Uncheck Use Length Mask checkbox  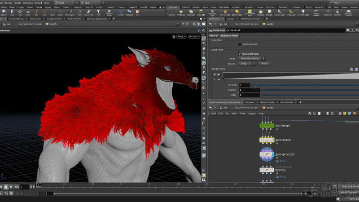click(240, 54)
